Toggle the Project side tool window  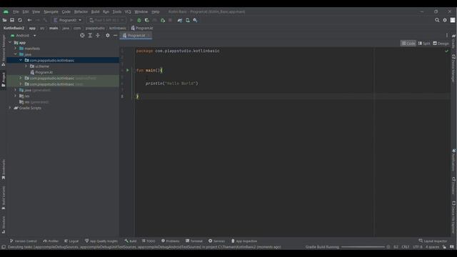[x=3, y=79]
